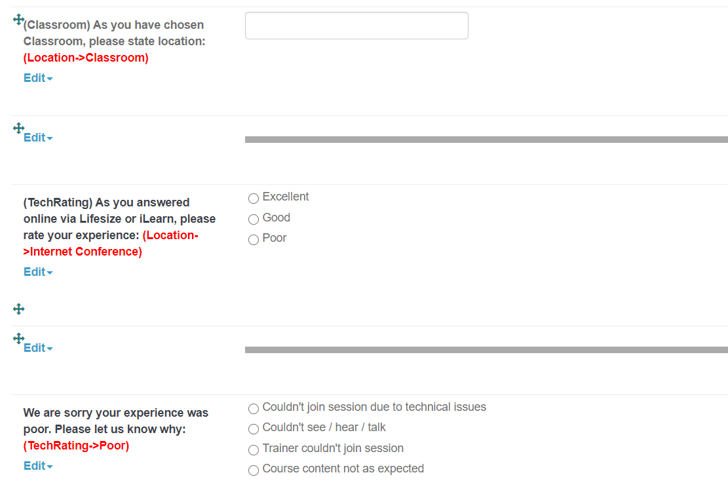Choose Course content not as expected
This screenshot has width=728, height=496.
pos(254,470)
